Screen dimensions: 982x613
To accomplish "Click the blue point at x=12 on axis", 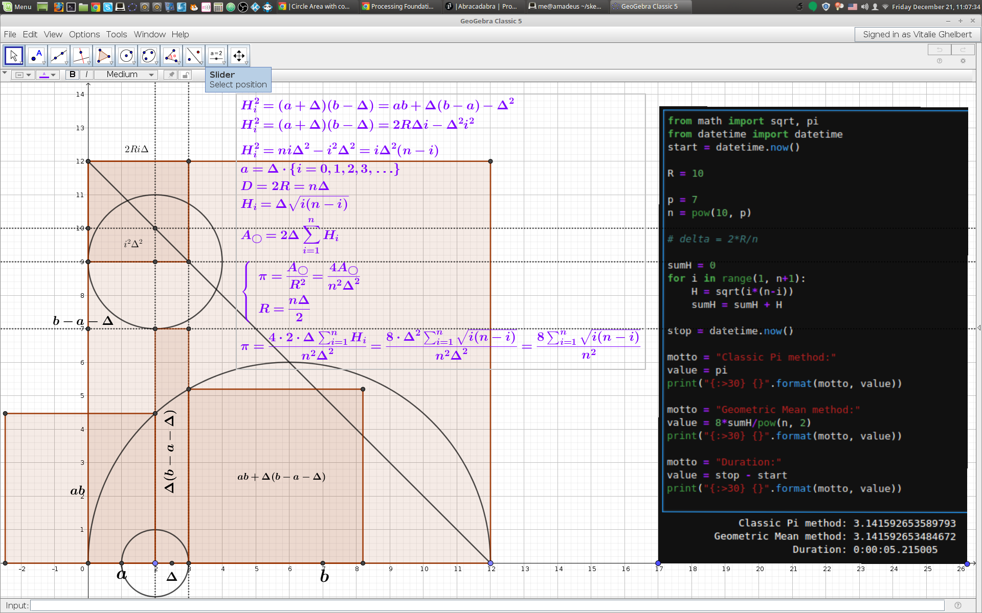I will coord(490,563).
